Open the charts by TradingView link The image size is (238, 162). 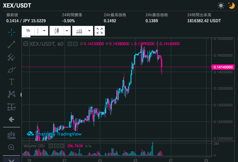pos(54,134)
